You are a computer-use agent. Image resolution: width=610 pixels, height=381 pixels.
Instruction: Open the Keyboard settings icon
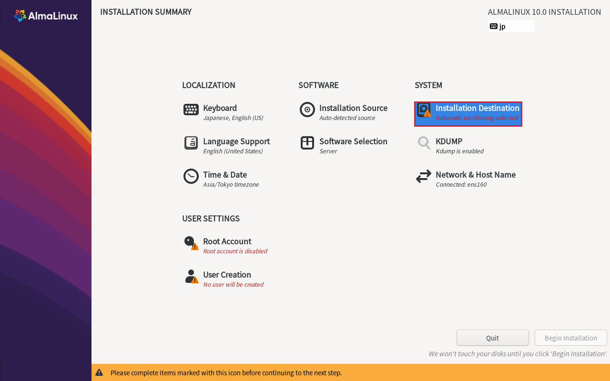click(191, 110)
